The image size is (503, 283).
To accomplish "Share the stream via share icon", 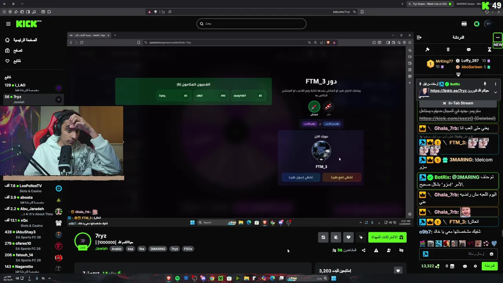I will click(x=363, y=250).
